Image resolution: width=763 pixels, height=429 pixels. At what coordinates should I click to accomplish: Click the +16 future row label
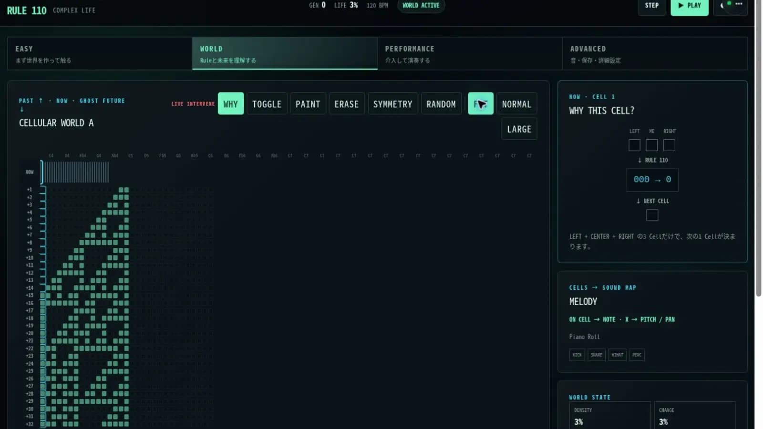coord(30,303)
